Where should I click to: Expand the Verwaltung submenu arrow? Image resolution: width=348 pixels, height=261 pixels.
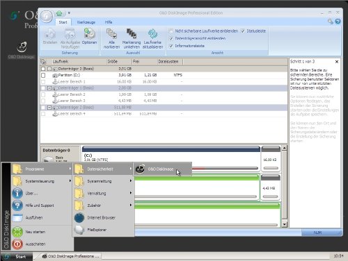131,193
